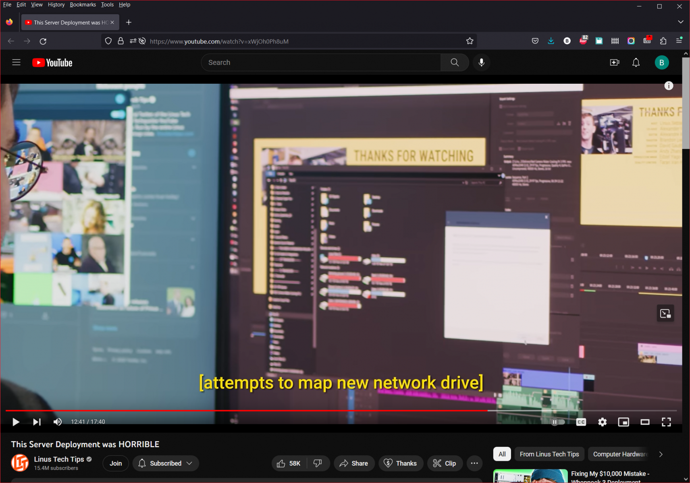Open the more actions ellipsis menu
690x483 pixels.
point(474,463)
